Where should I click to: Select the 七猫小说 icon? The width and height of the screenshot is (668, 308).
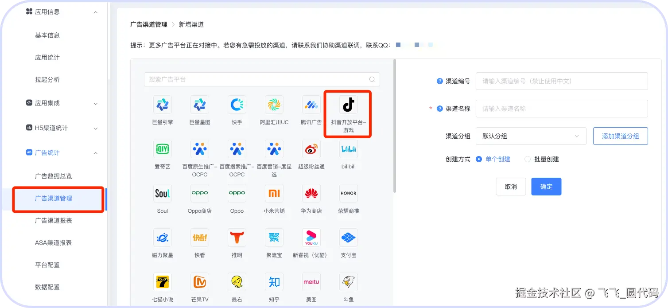pos(163,282)
